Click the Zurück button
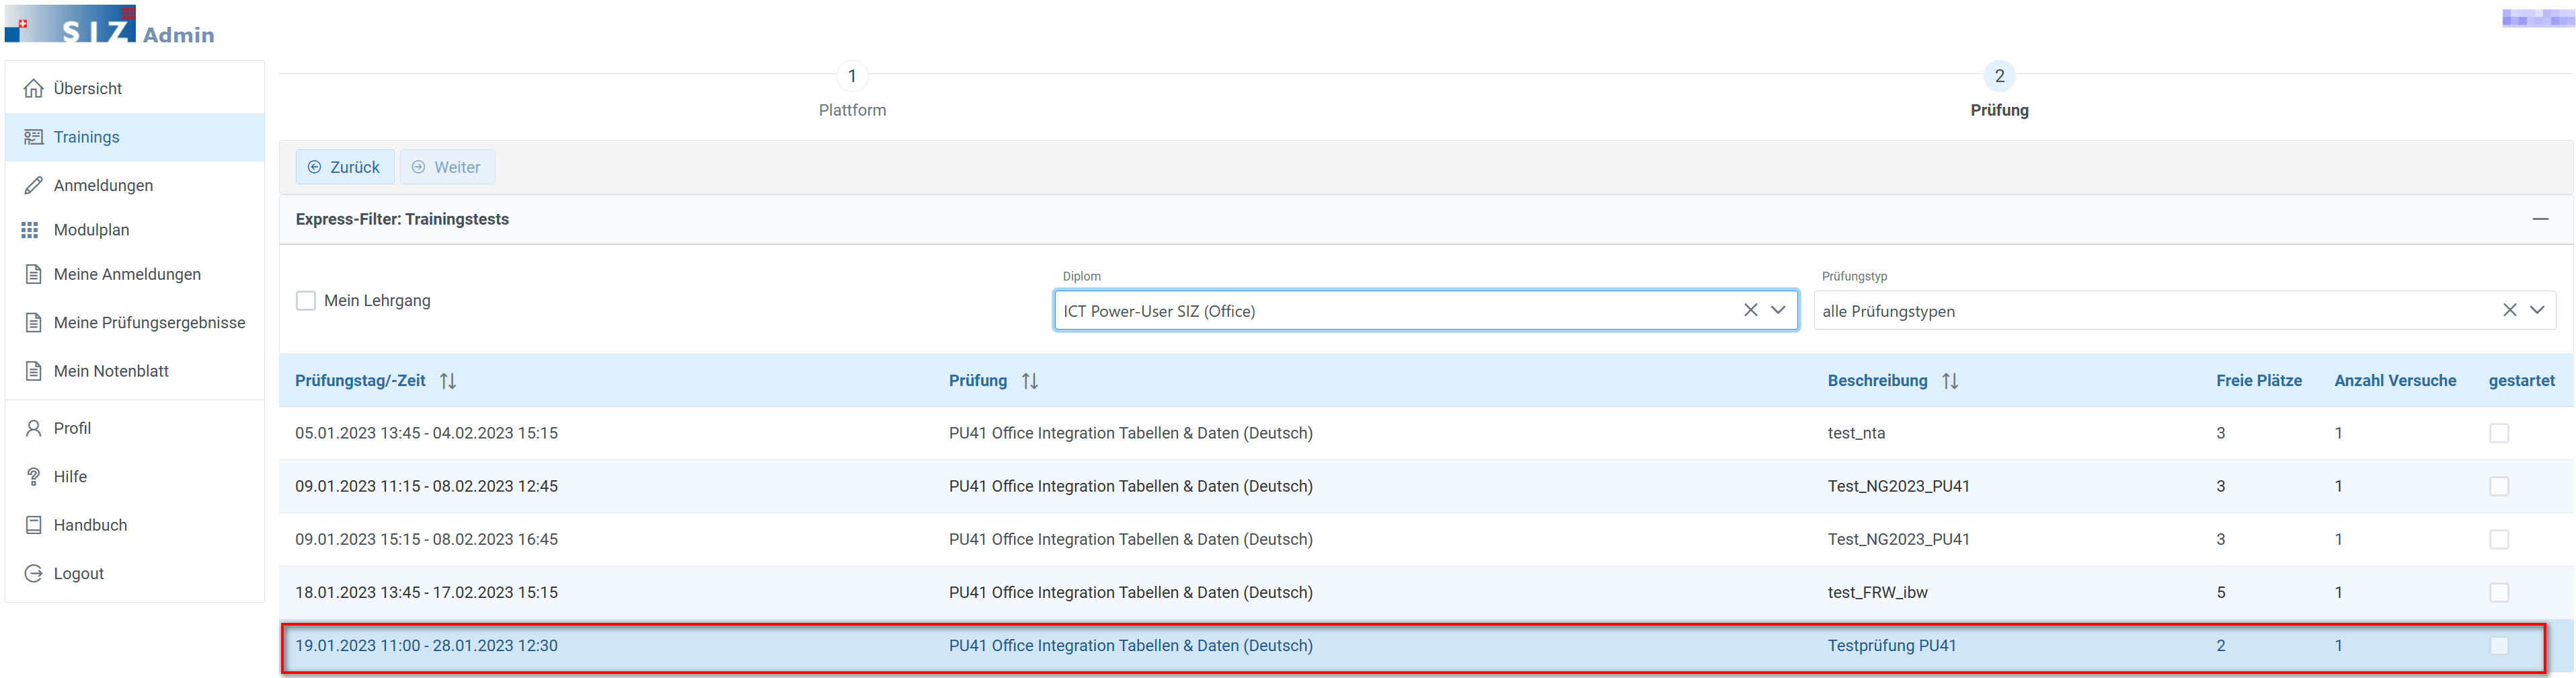 click(345, 167)
